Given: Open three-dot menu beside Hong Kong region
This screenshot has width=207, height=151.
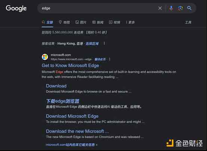Looking at the screenshot, I should (x=104, y=43).
